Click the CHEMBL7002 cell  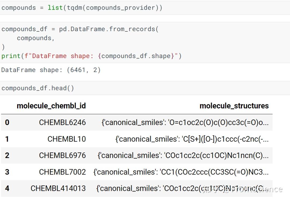[62, 172]
